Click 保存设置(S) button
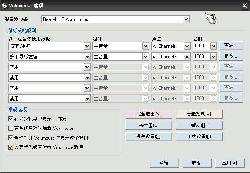Viewport: 250px width, 173px height. click(149, 136)
